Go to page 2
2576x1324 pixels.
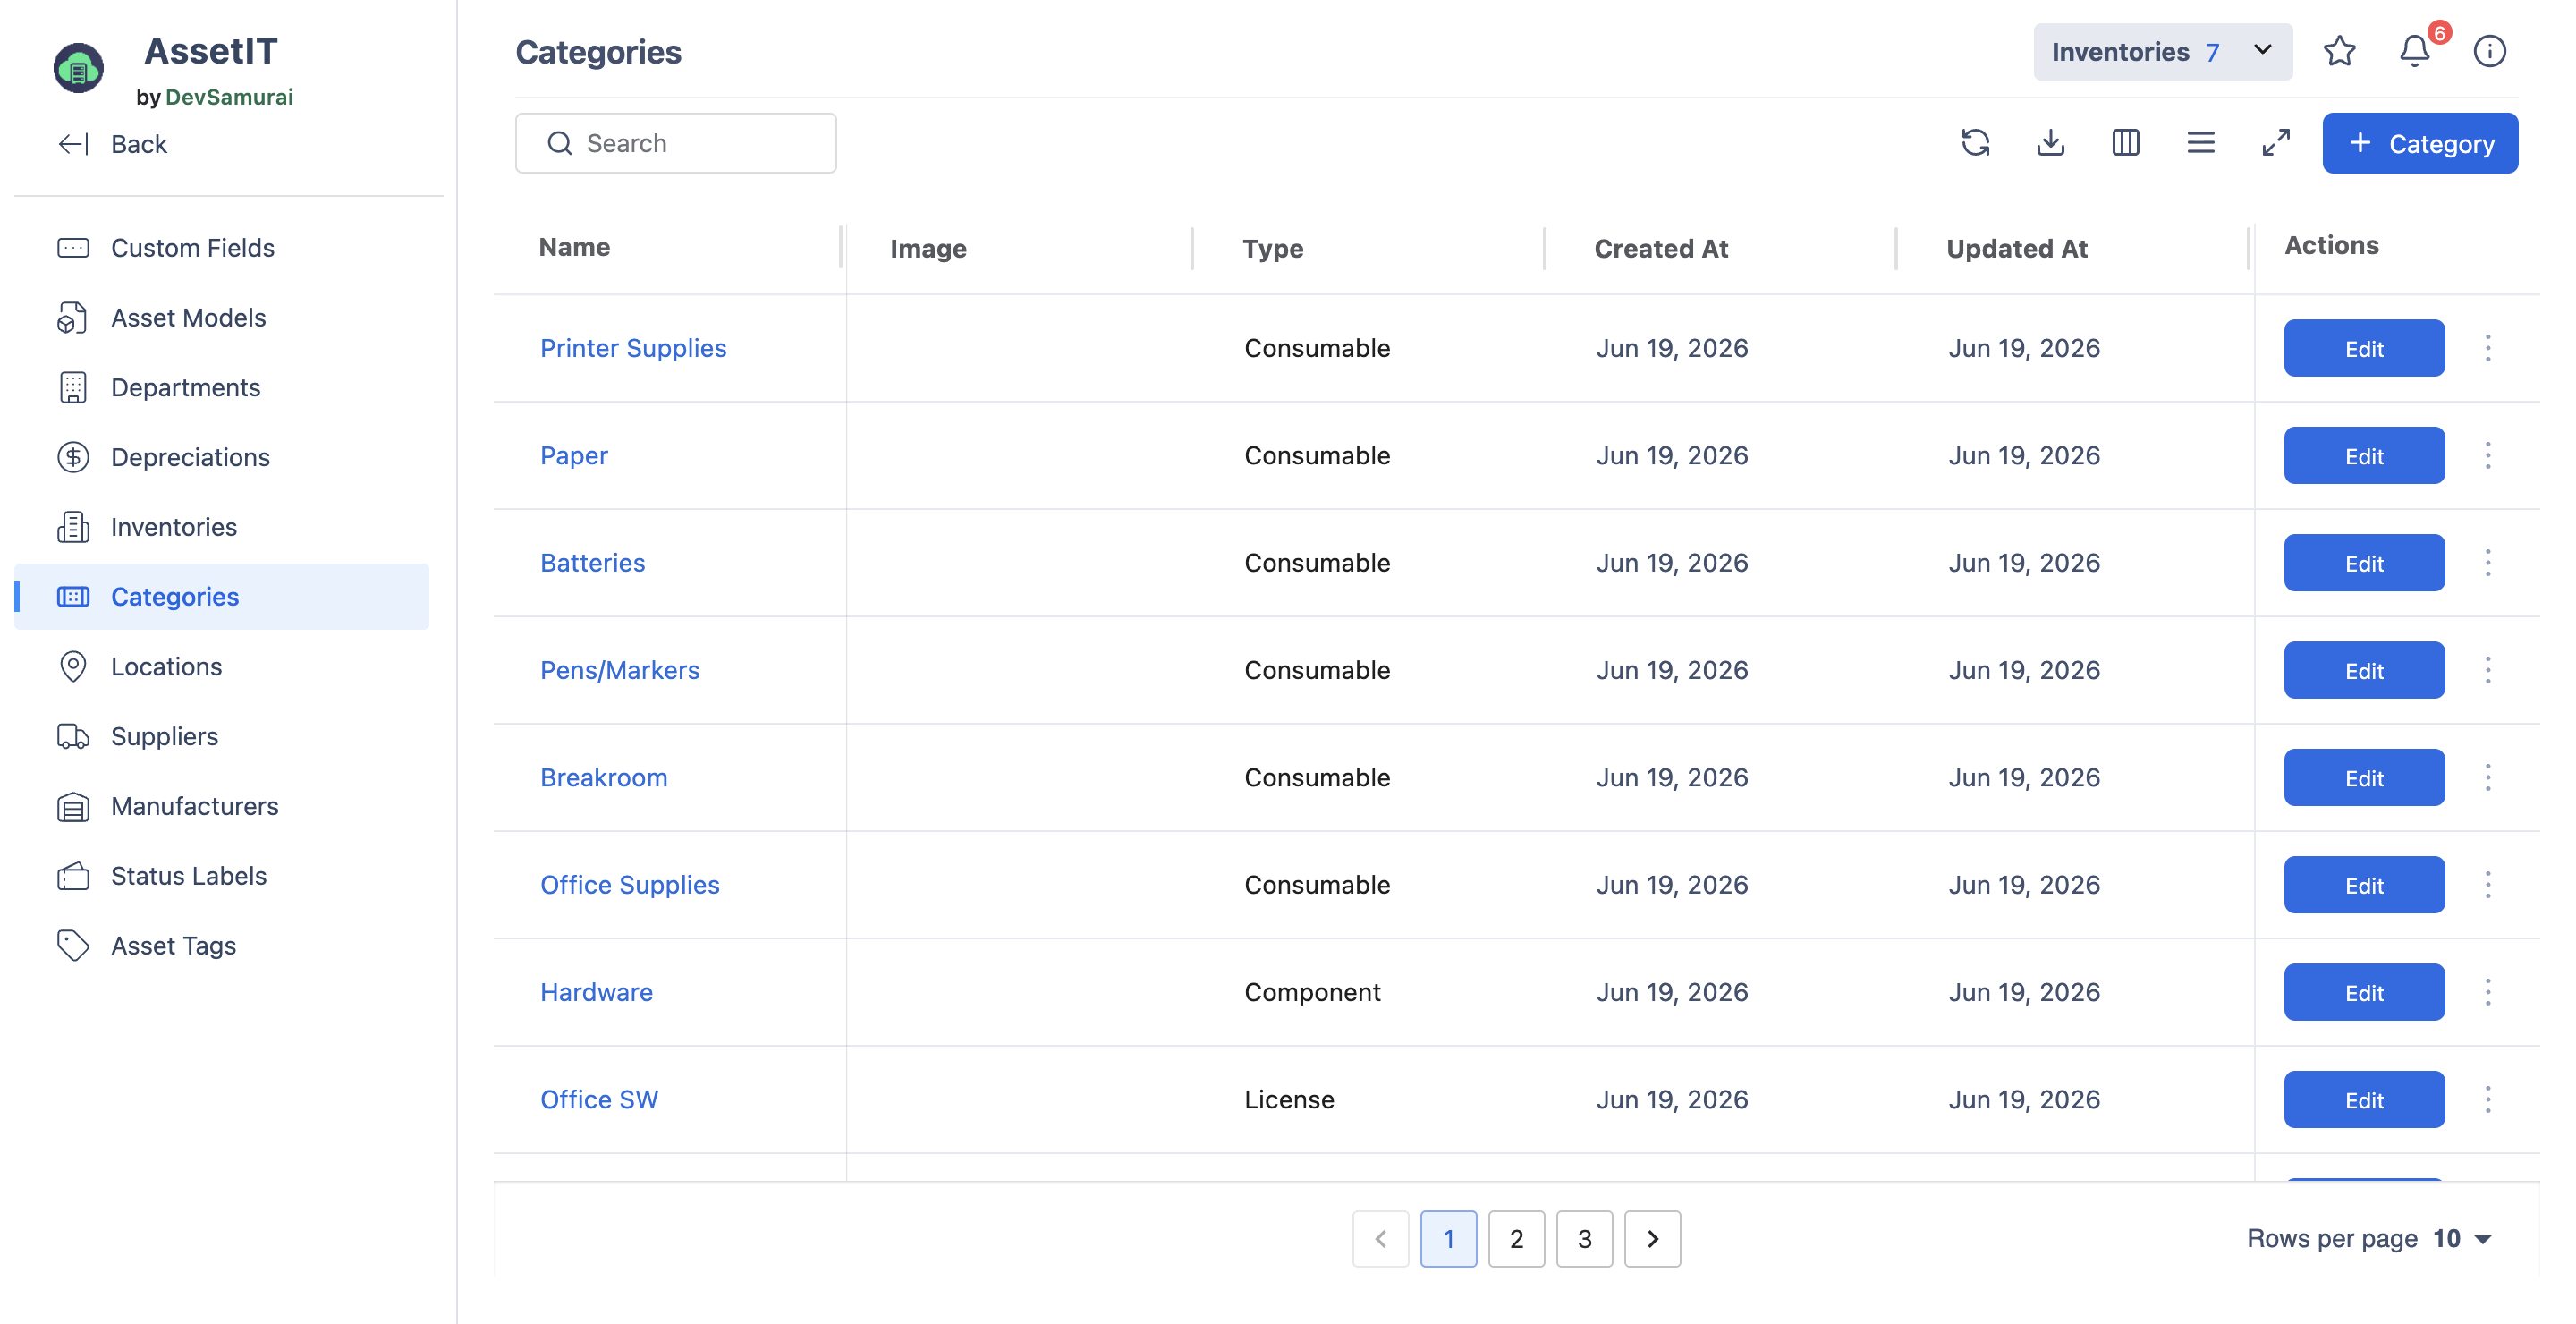[x=1516, y=1239]
